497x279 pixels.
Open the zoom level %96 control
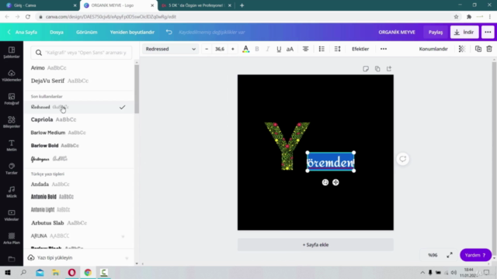433,255
